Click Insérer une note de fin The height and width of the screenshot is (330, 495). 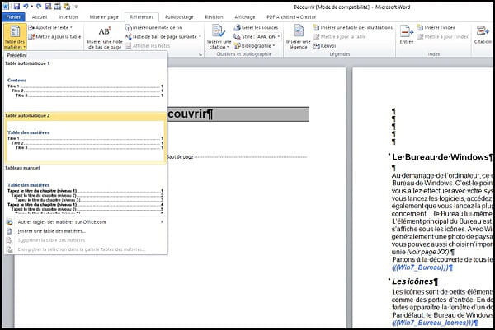click(154, 28)
